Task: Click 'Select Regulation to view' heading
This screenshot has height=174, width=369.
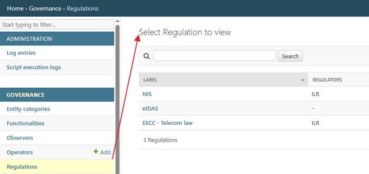Action: click(185, 32)
